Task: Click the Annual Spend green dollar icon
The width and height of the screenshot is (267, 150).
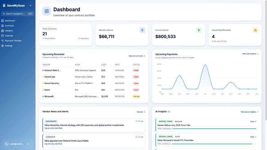Action: (x=199, y=30)
